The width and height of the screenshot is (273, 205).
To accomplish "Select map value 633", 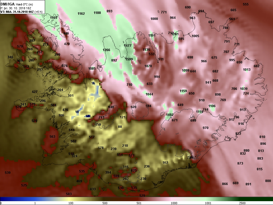I will pyautogui.click(x=149, y=84).
